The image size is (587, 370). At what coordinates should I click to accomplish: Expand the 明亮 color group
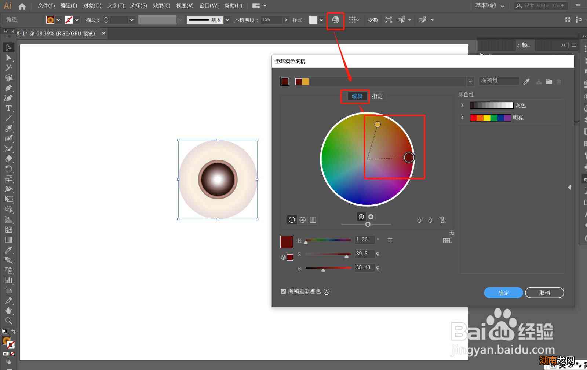tap(462, 118)
